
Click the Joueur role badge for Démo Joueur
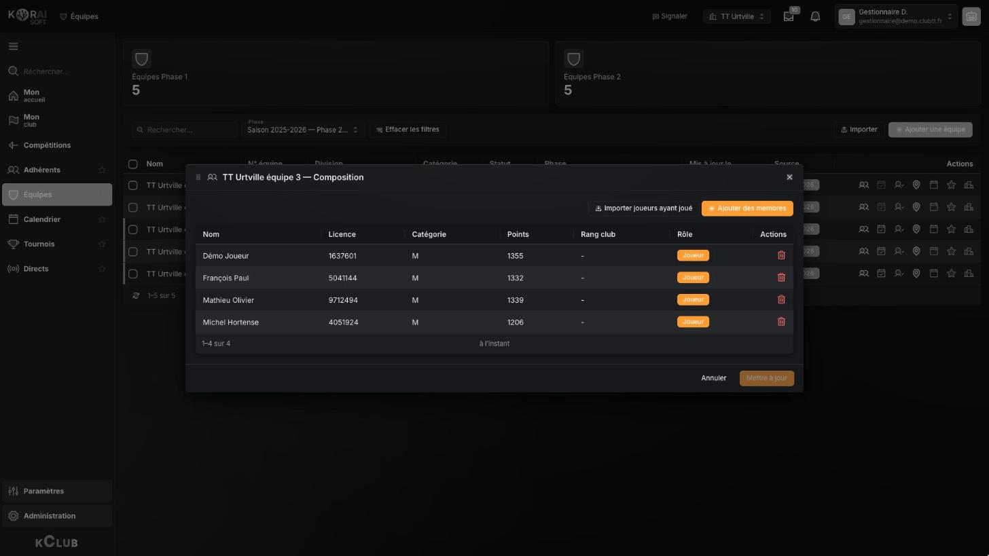click(x=693, y=255)
